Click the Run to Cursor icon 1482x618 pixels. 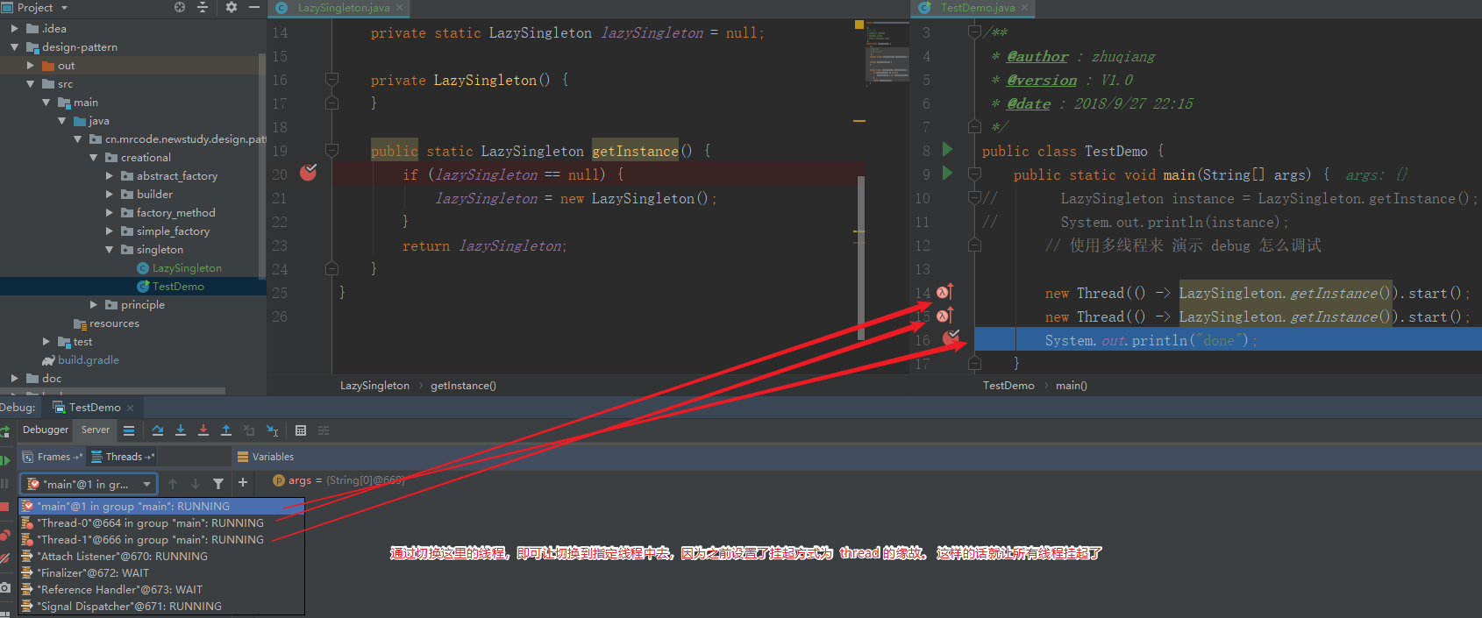click(273, 430)
